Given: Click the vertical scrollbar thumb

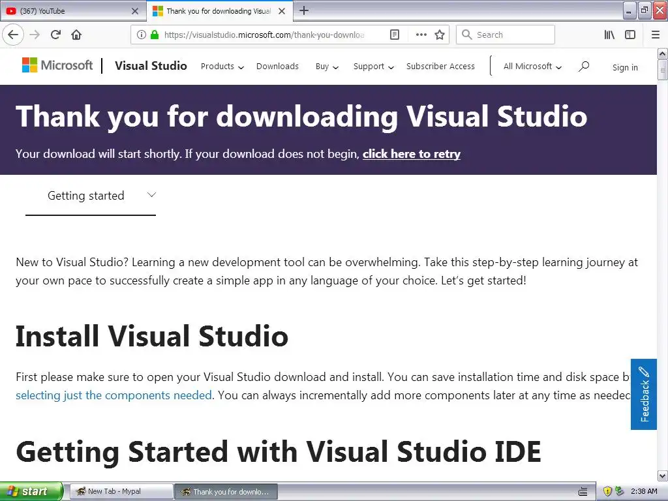Looking at the screenshot, I should [662, 70].
